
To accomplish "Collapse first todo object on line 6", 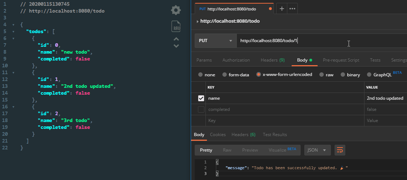I will pos(13,39).
